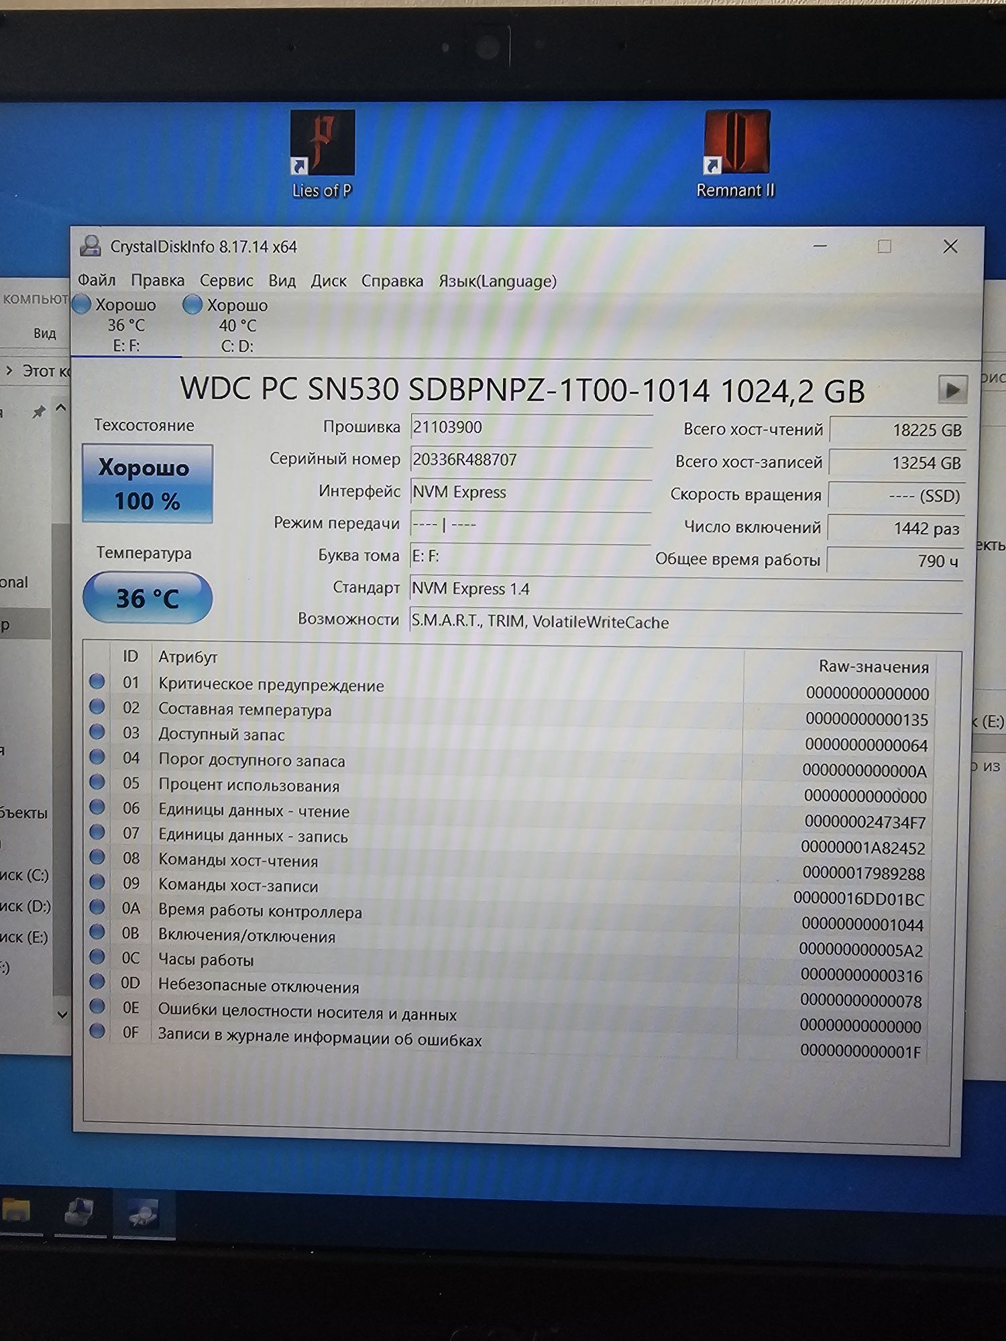Select Диск (D:) in Explorer sidebar

25,906
